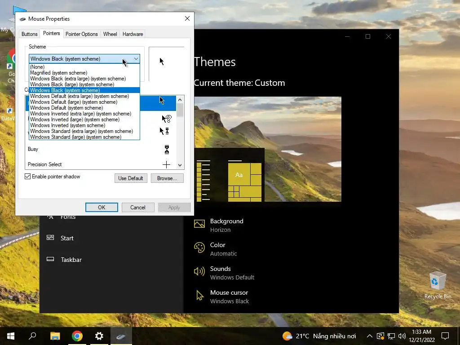The height and width of the screenshot is (345, 460).
Task: Click the Busy hourglass cursor icon
Action: pyautogui.click(x=167, y=149)
